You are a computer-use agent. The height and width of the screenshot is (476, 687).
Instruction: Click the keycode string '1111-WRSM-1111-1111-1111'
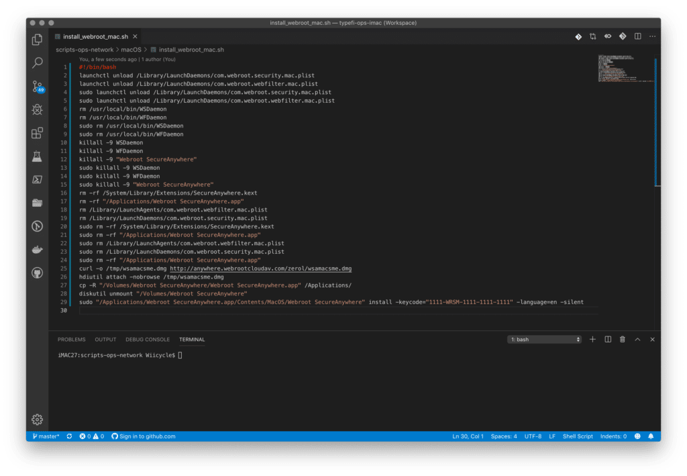tap(469, 302)
